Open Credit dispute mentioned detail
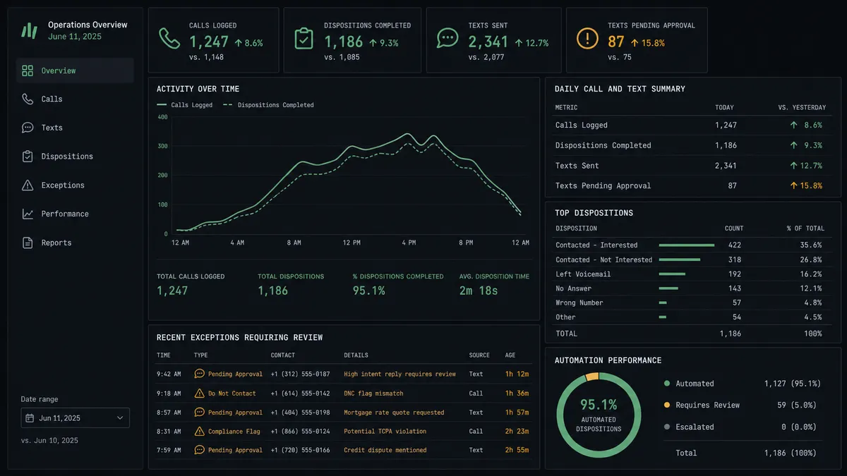The width and height of the screenshot is (847, 476). pos(385,450)
